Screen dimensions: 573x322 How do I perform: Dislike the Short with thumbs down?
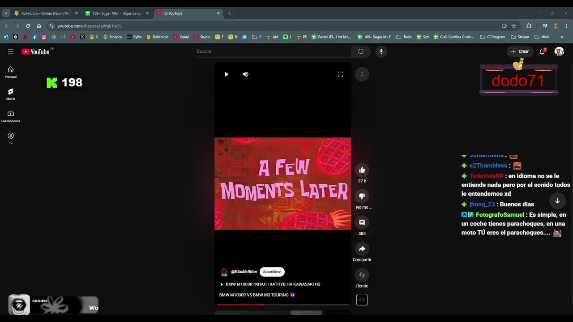pos(362,196)
